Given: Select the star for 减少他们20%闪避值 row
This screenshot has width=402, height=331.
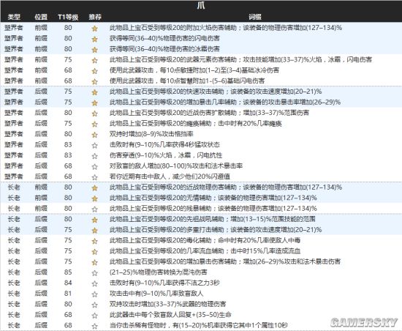Looking at the screenshot, I should tap(94, 177).
